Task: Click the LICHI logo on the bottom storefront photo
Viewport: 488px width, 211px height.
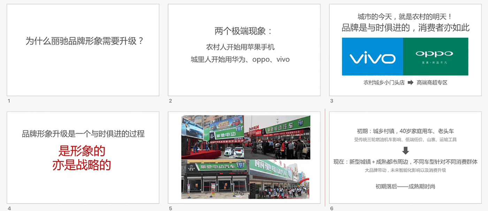Action: pyautogui.click(x=191, y=168)
